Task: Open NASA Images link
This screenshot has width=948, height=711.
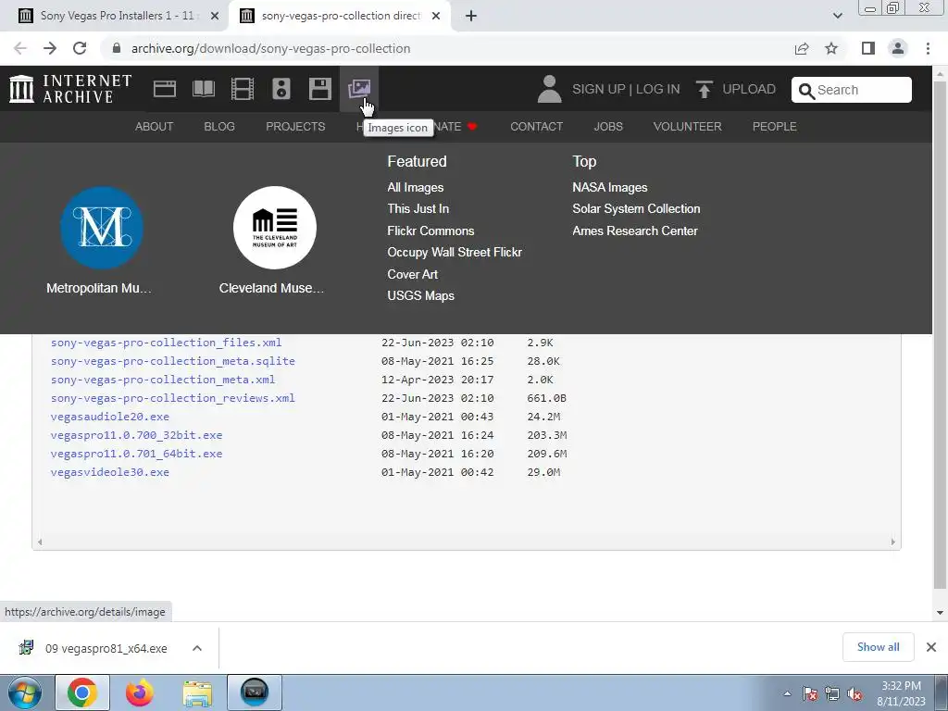Action: click(609, 187)
